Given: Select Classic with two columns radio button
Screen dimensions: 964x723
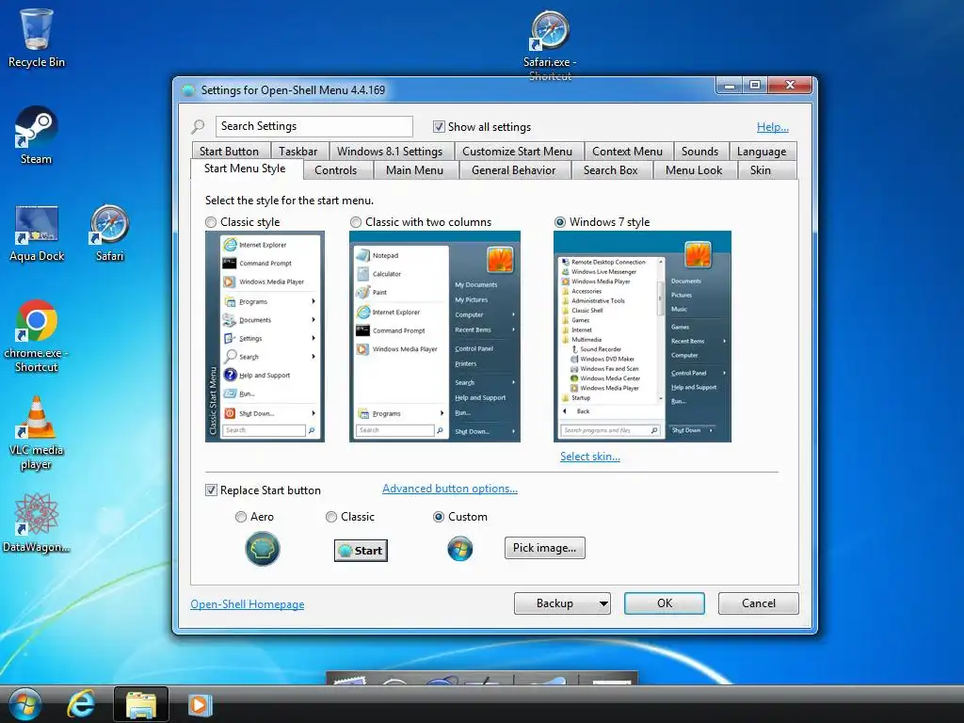Looking at the screenshot, I should coord(356,222).
